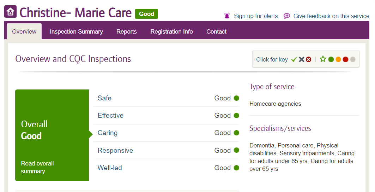Click the Good rating text for Effective
Viewport: 375px width, 192px height.
point(222,116)
